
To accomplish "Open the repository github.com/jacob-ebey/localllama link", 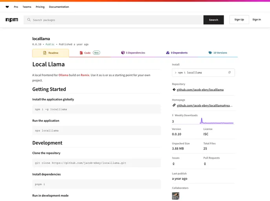I will (x=200, y=90).
